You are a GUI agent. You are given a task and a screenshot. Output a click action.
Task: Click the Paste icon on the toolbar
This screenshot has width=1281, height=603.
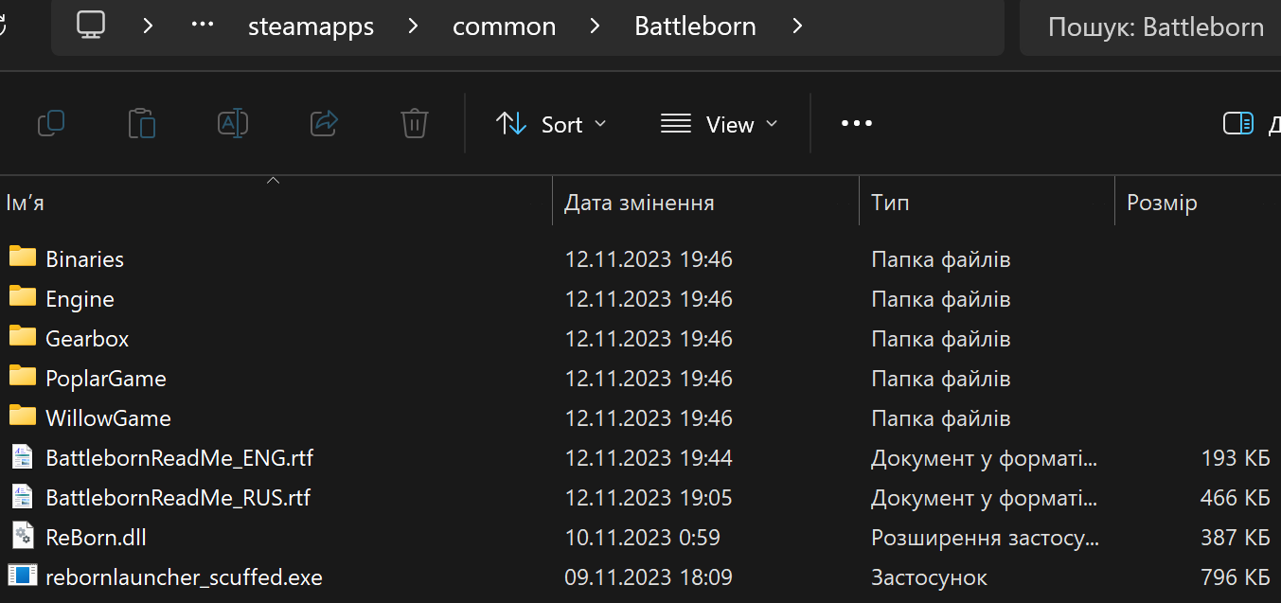pyautogui.click(x=142, y=123)
